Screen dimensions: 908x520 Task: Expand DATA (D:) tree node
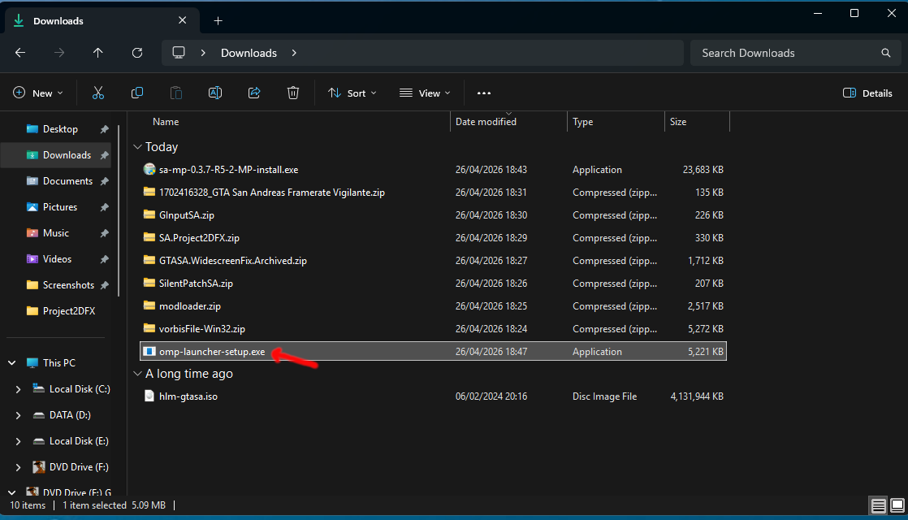18,415
